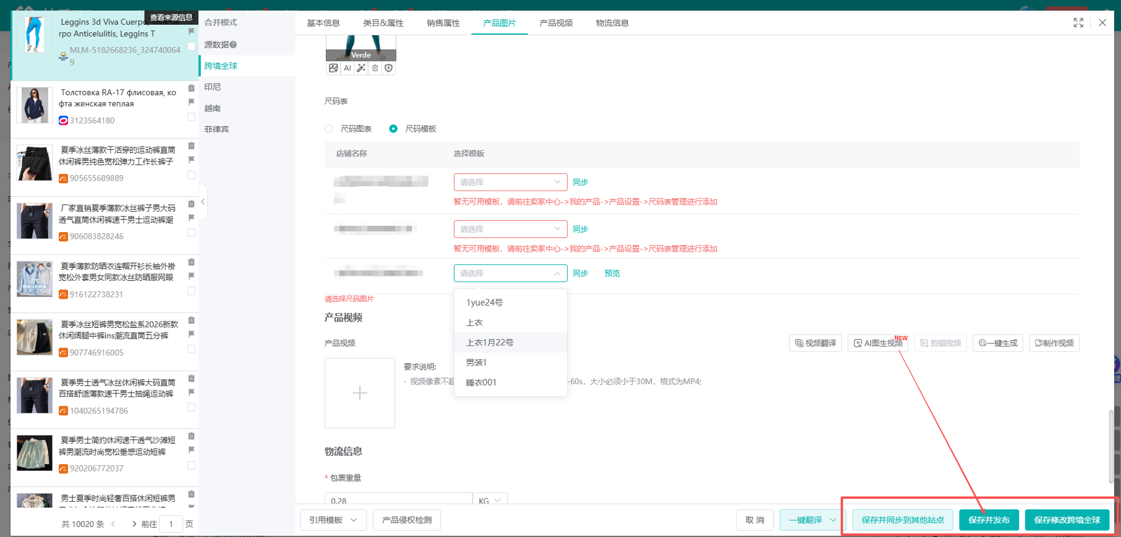Screen dimensions: 1121x537
Task: Delete product 1040265194786 from list
Action: (191, 379)
